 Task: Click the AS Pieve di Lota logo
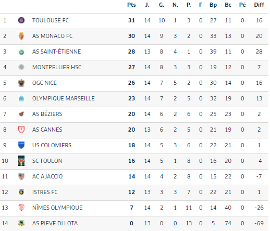click(x=21, y=223)
